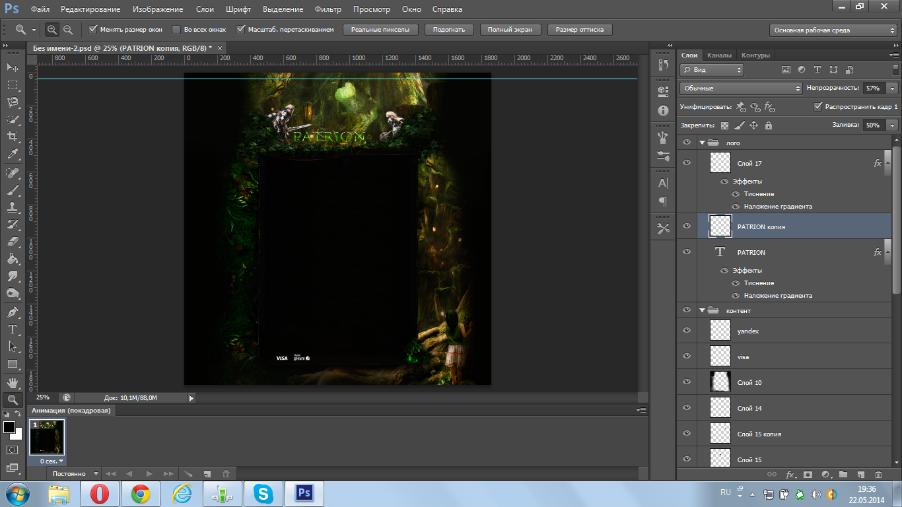This screenshot has width=902, height=507.
Task: Hide the 'yandex' layer
Action: [x=687, y=331]
